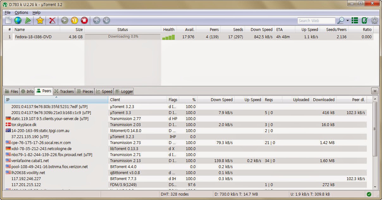Click the peers list scroll-down arrow
Image resolution: width=382 pixels, height=200 pixels.
pyautogui.click(x=375, y=187)
